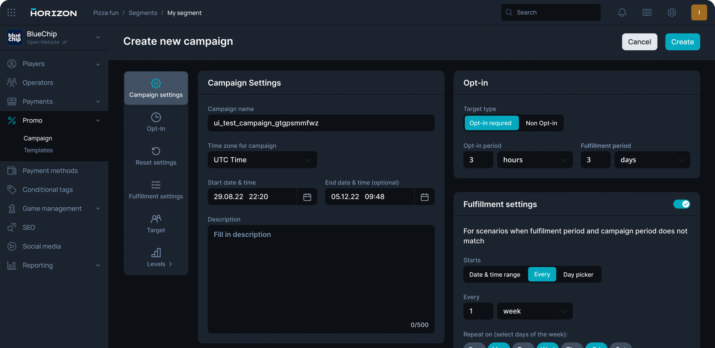
Task: Open the apps grid menu icon
Action: click(x=11, y=13)
